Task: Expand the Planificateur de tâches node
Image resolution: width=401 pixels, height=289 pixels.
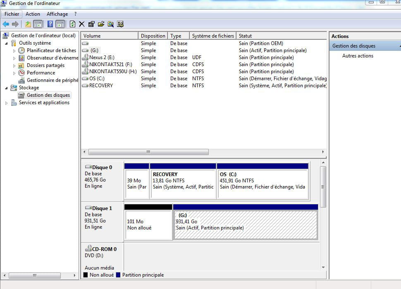Action: [14, 50]
